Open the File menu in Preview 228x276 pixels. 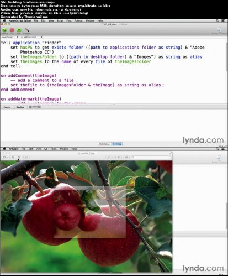[x=23, y=149]
